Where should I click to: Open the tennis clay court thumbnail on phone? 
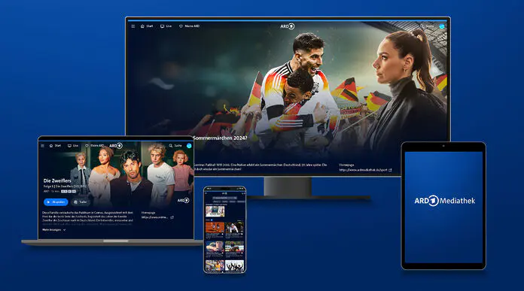(x=215, y=227)
